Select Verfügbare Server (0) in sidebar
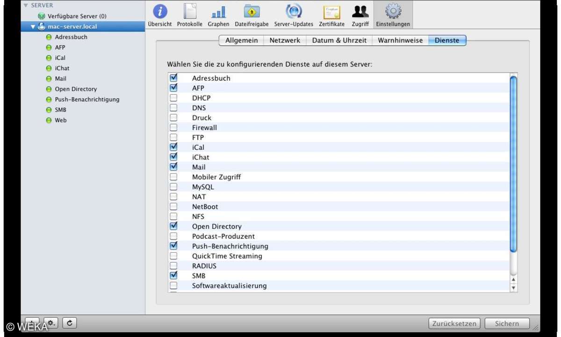The width and height of the screenshot is (561, 337). click(x=77, y=16)
